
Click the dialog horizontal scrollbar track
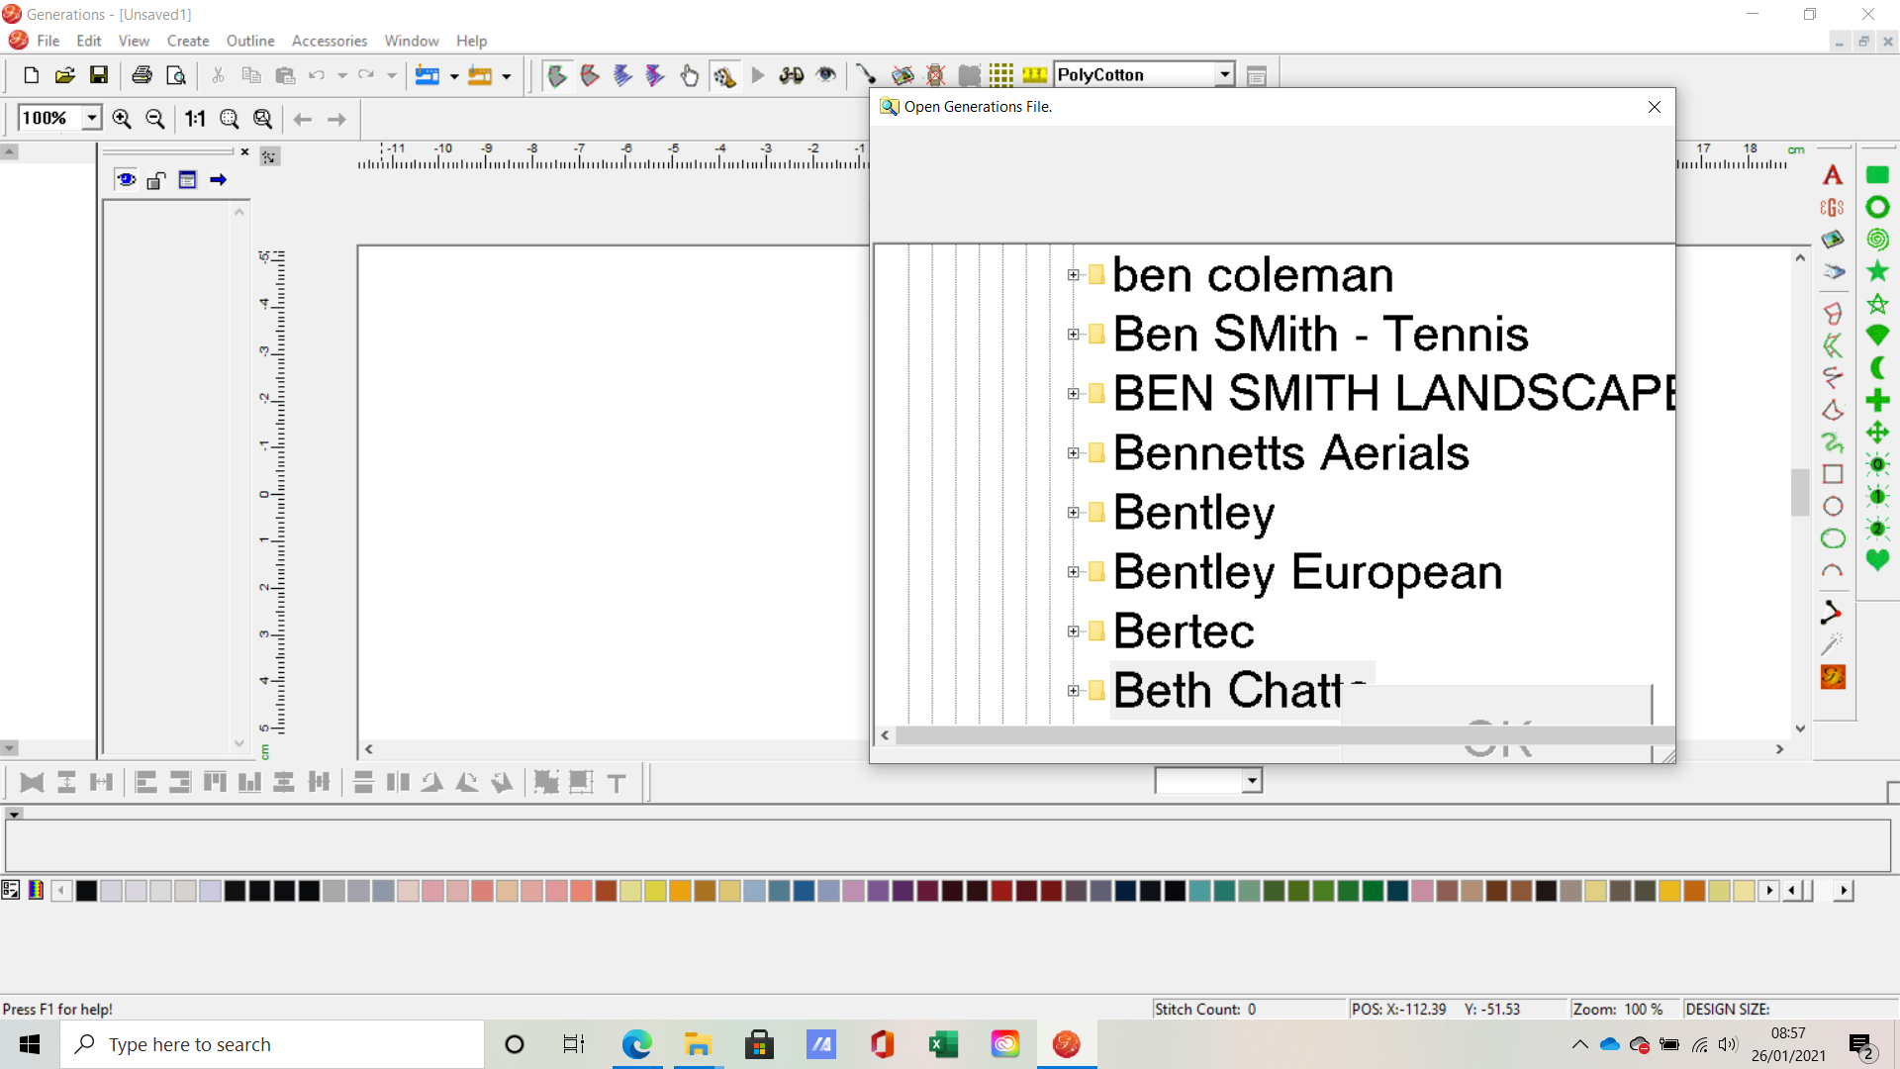pos(1284,735)
